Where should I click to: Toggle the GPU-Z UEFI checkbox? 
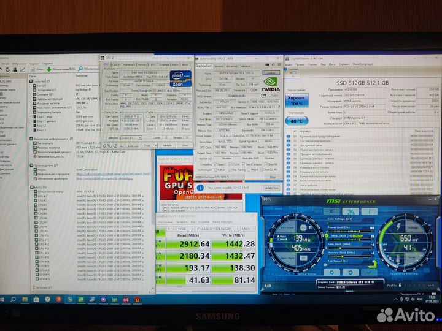coord(271,96)
